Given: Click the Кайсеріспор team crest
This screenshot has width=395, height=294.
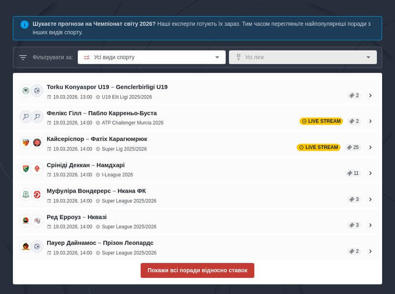Looking at the screenshot, I should point(25,142).
